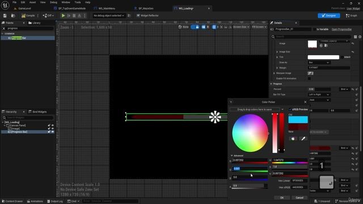Click the step/advance frame button

tap(69, 15)
